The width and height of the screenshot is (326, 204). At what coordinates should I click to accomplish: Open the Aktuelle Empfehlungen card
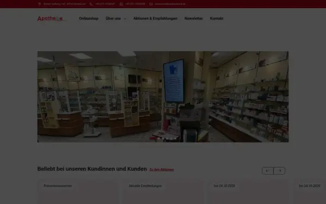click(163, 192)
